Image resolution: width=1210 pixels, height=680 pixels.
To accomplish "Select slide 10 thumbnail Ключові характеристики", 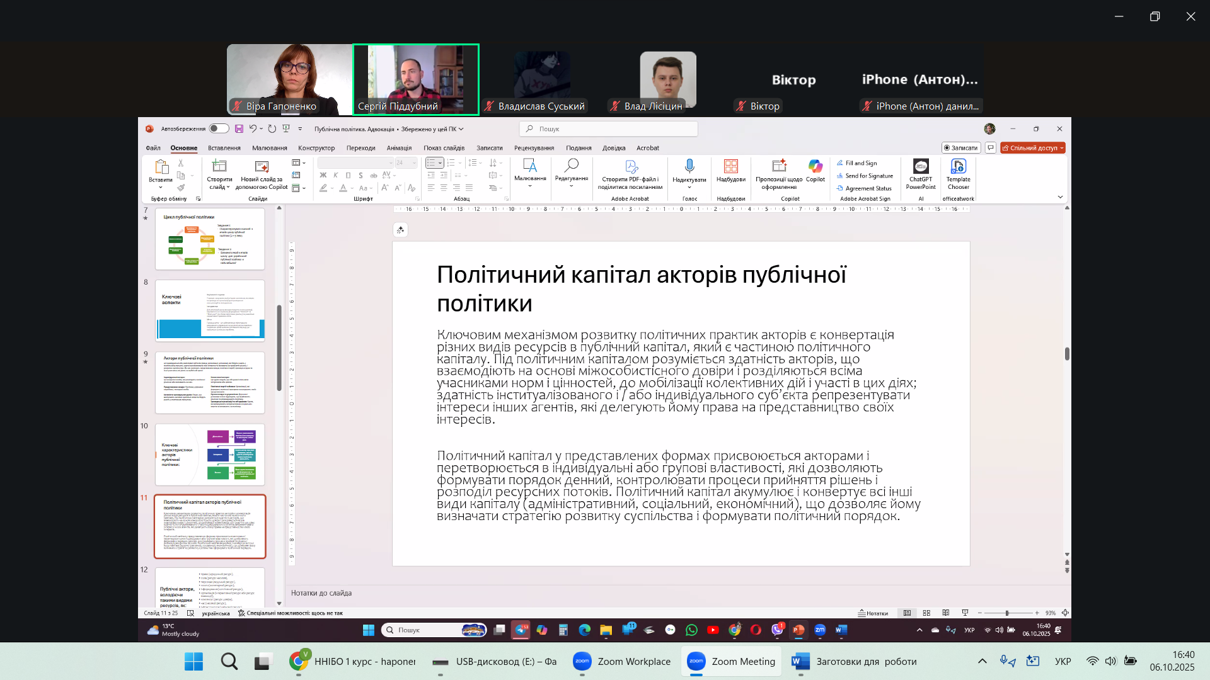I will click(210, 455).
